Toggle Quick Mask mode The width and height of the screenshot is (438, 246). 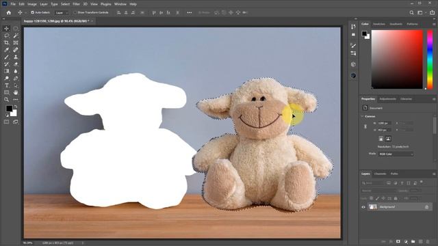(x=6, y=122)
